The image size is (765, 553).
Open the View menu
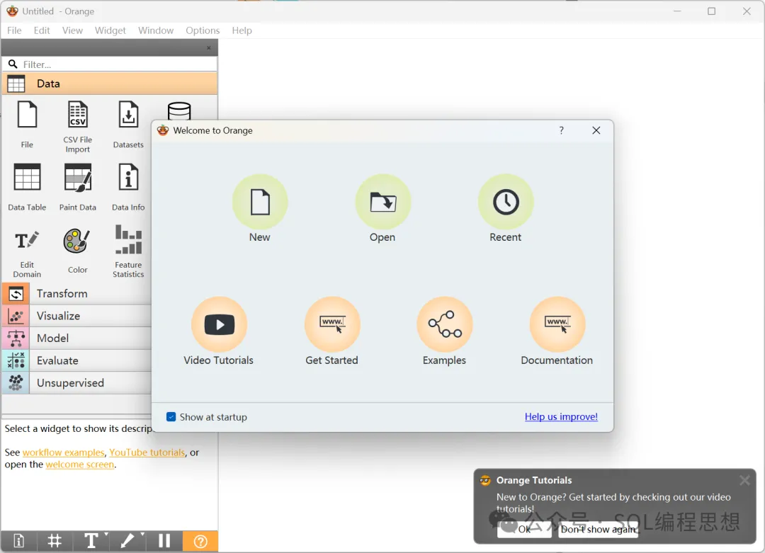tap(72, 30)
